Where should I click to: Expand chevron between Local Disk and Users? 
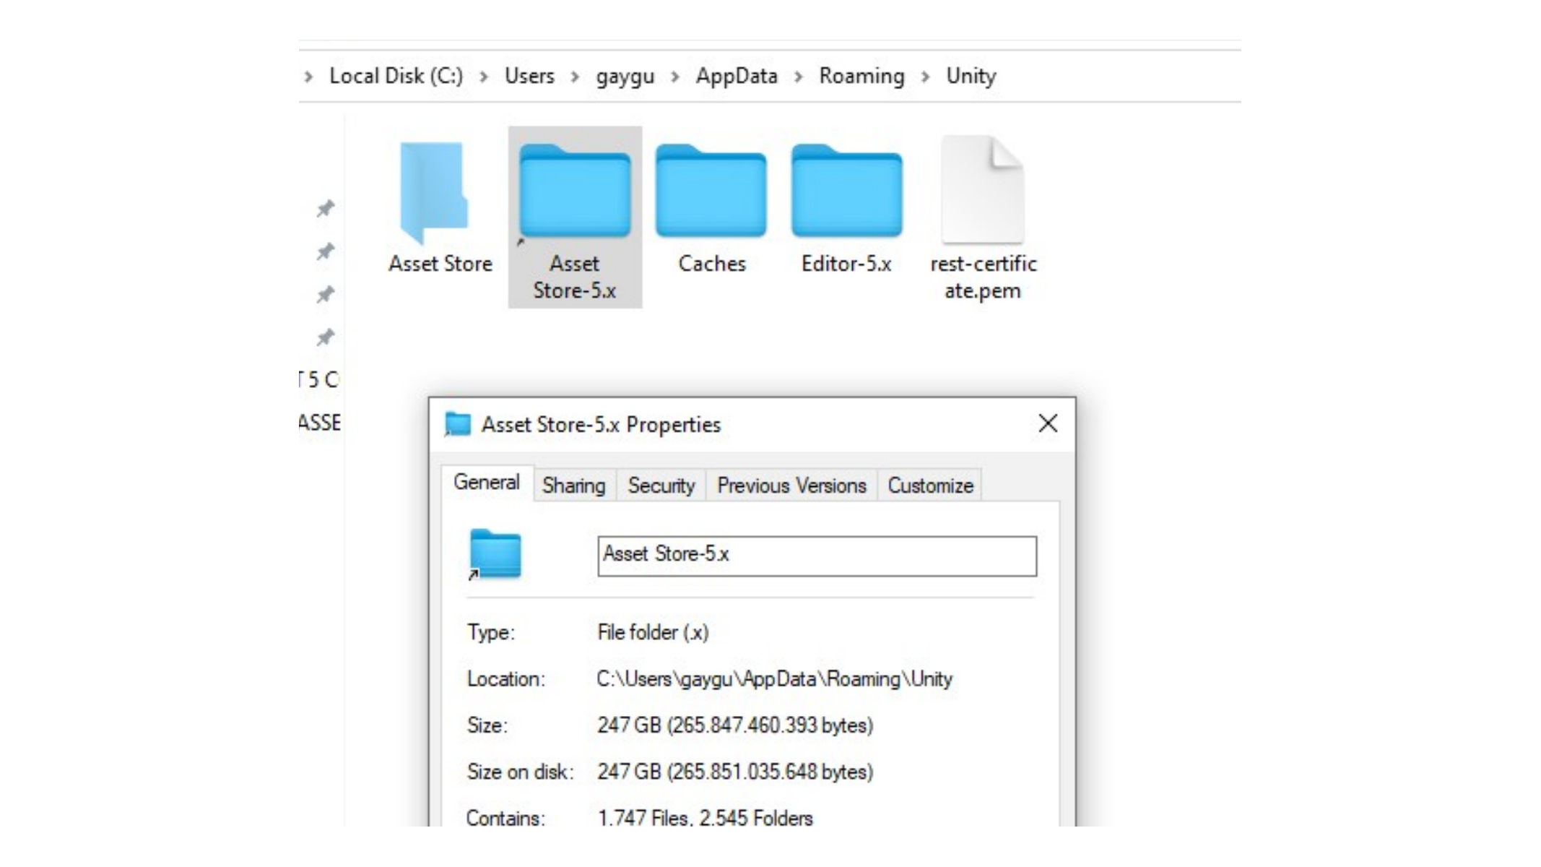click(x=484, y=77)
